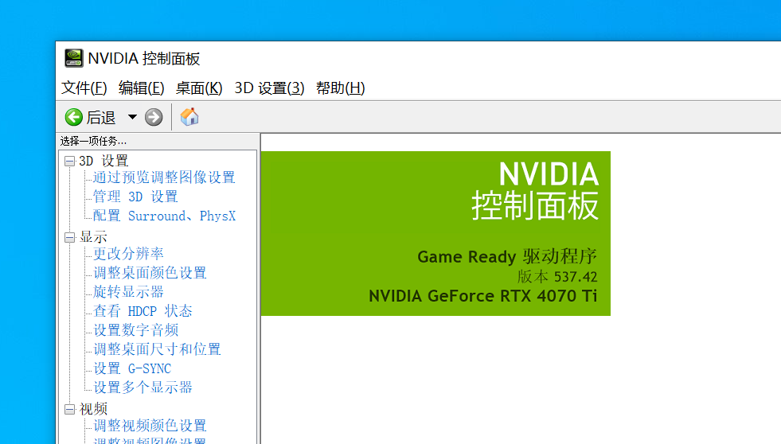Open the 文件(F) menu
This screenshot has width=781, height=444.
[x=84, y=88]
